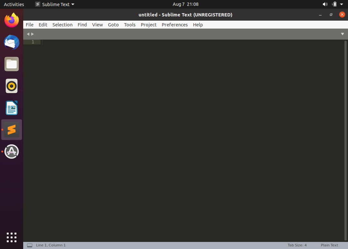Open the system menu arrow

(x=342, y=4)
